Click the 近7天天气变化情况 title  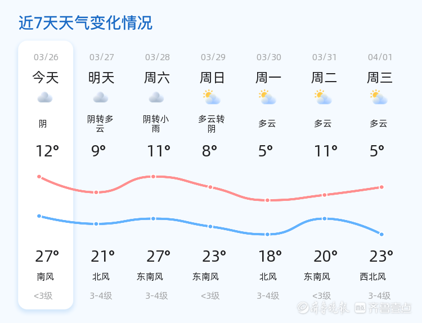coord(86,23)
